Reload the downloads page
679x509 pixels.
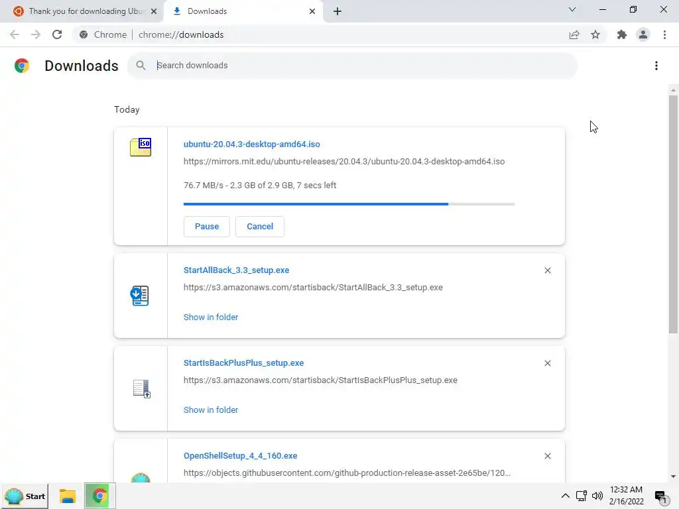(57, 34)
